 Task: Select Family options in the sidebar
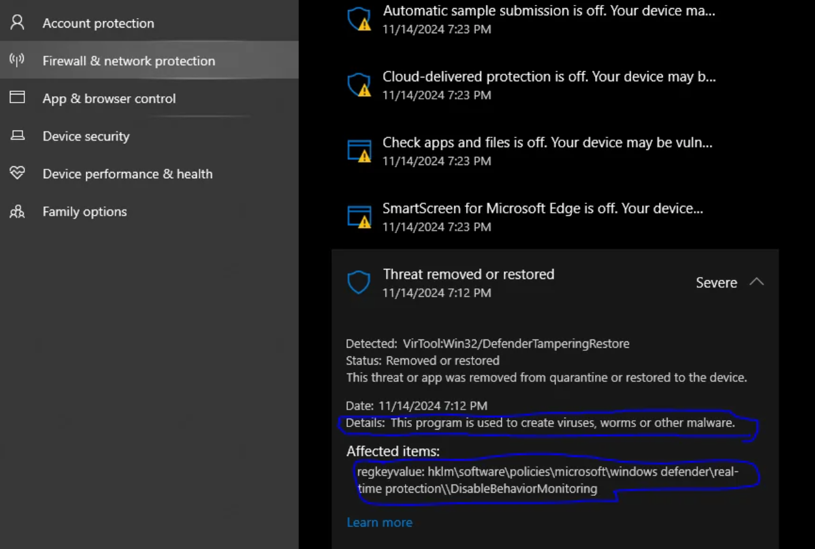(x=84, y=211)
